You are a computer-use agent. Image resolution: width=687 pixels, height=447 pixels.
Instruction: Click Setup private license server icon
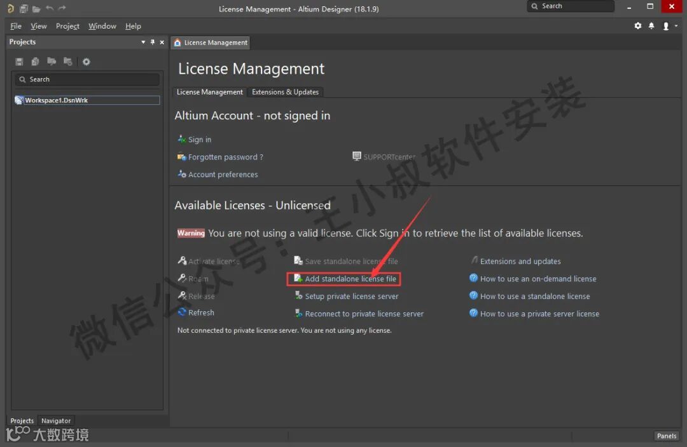click(298, 296)
